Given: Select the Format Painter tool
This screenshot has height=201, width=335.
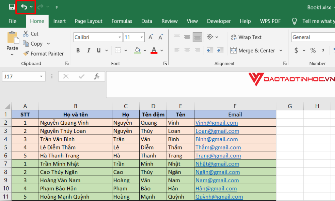Looking at the screenshot, I should tap(44, 53).
